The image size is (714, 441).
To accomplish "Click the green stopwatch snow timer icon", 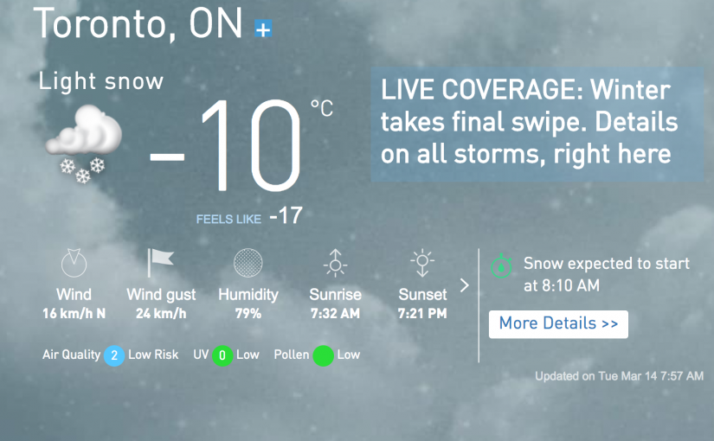I will point(502,265).
